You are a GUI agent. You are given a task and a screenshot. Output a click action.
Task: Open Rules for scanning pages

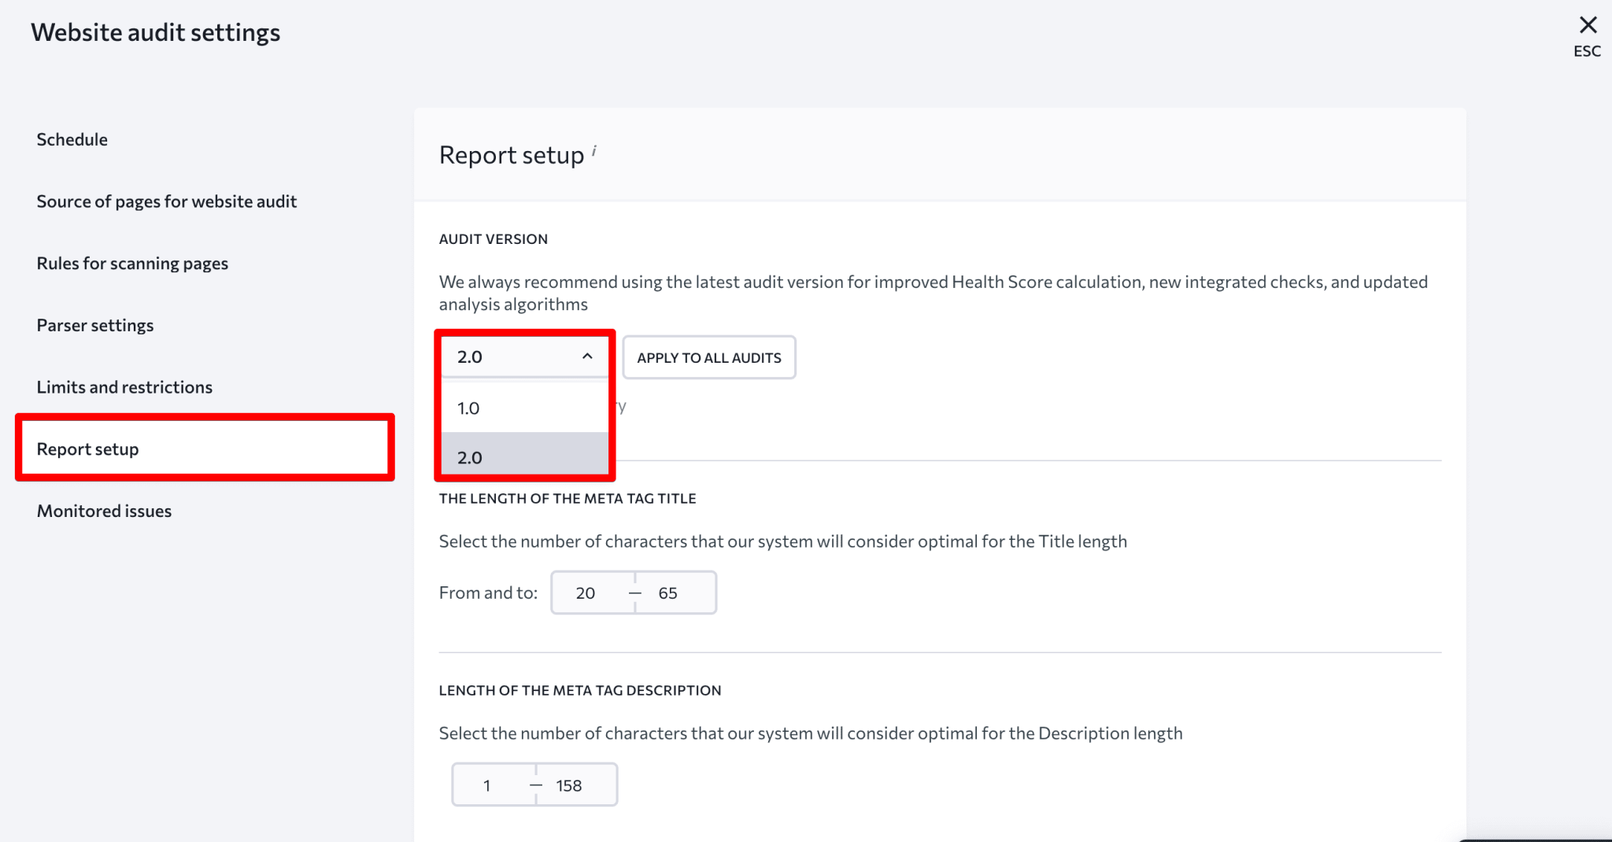click(131, 263)
